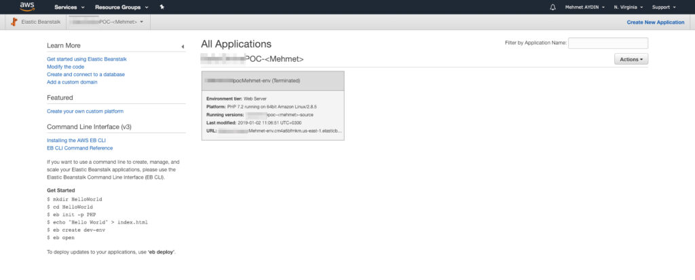Open the POC-<Mehmet> application breadcrumb dropdown
Screen dimensions: 695x280
tap(108, 22)
